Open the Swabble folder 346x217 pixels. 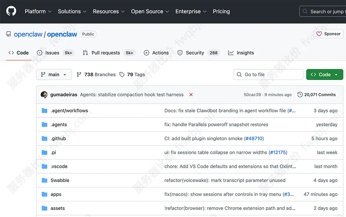pyautogui.click(x=60, y=180)
